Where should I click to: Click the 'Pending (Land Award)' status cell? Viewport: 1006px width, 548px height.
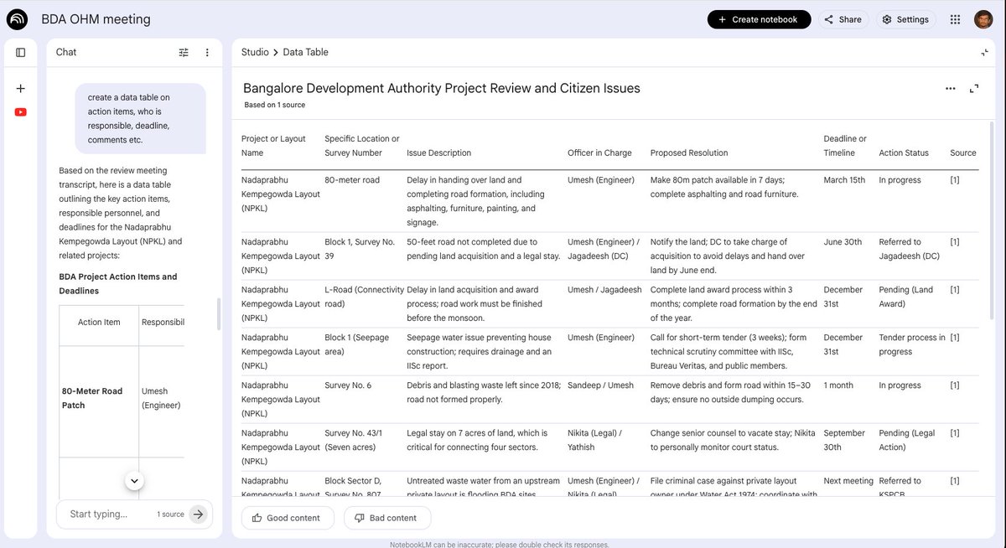coord(905,297)
